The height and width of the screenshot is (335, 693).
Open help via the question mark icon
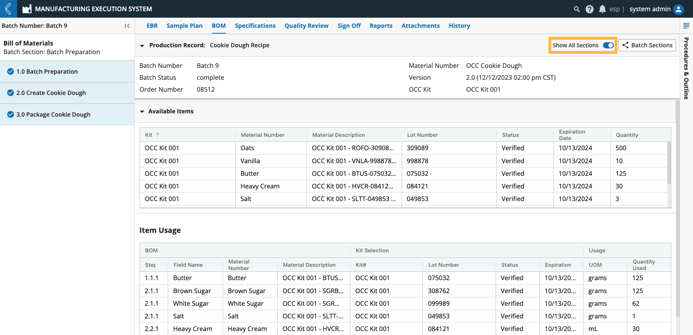click(589, 9)
